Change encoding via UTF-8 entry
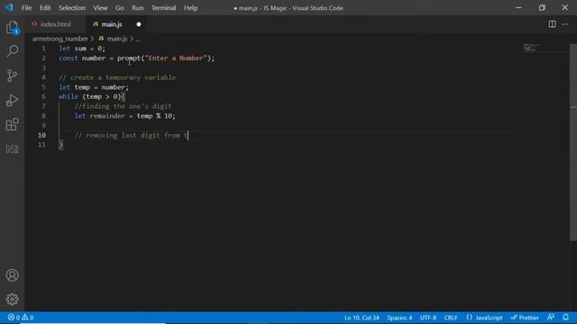This screenshot has height=324, width=577. (428, 318)
